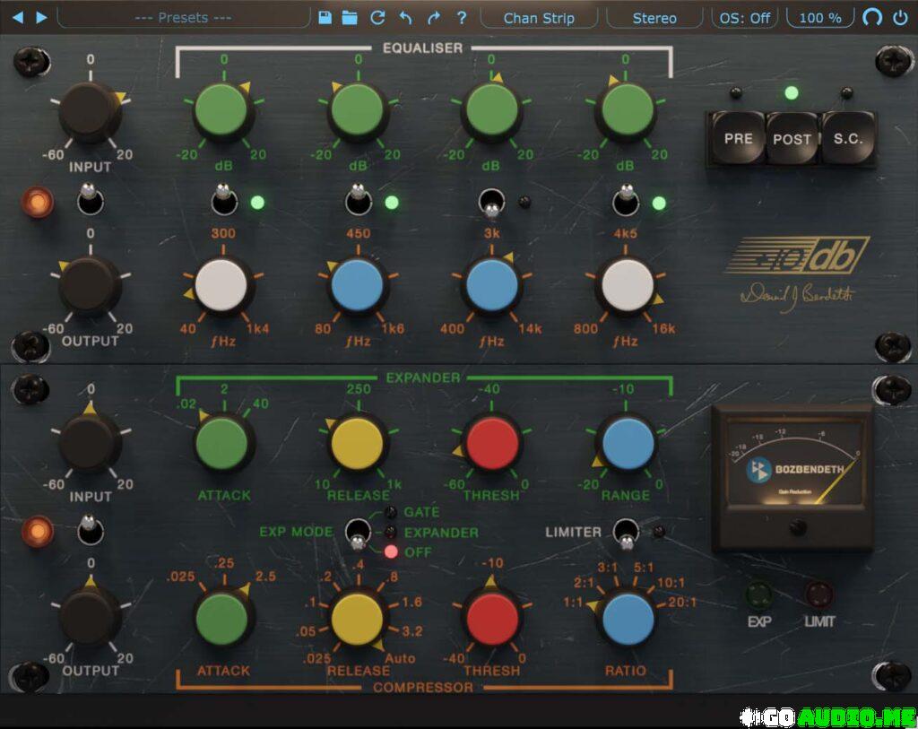
Task: Click the second green EQ dB gain knob
Action: point(358,111)
